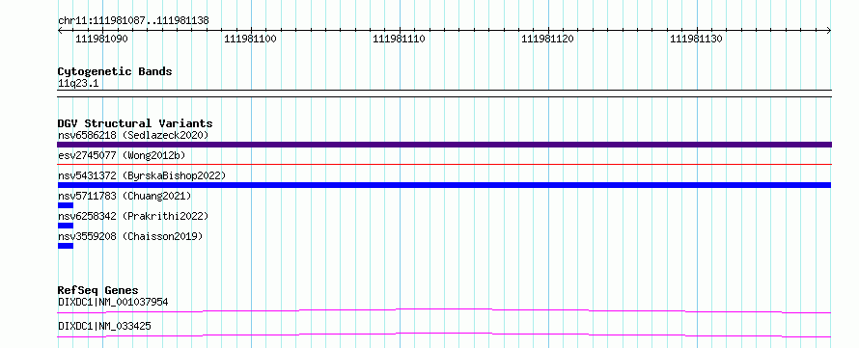The image size is (859, 348).
Task: Select the RefSeq Genes track title
Action: tap(98, 290)
